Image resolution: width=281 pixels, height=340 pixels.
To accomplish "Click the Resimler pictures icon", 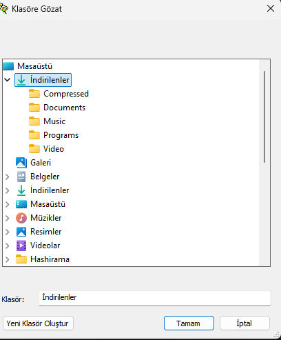I will pyautogui.click(x=21, y=232).
